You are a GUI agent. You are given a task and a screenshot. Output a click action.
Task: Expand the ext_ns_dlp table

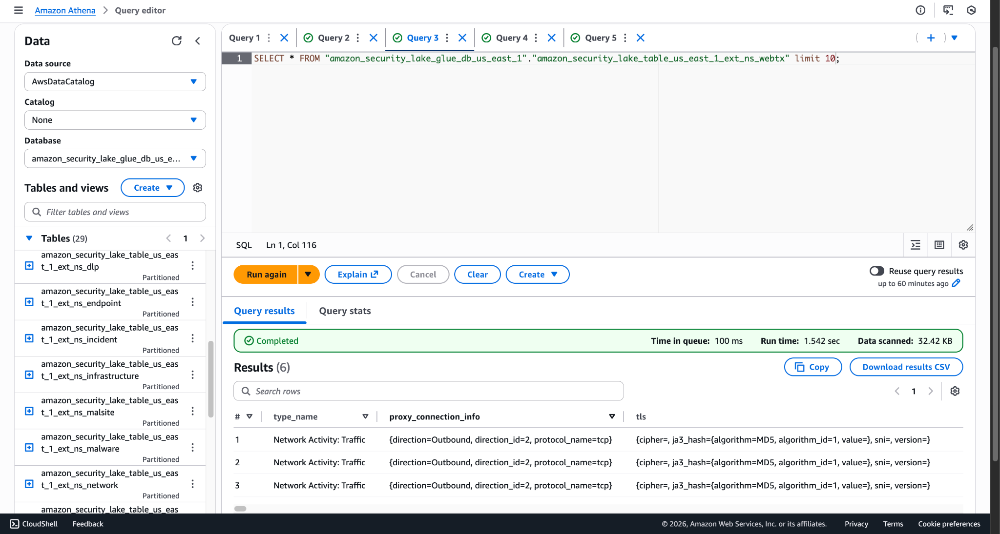[x=29, y=265]
